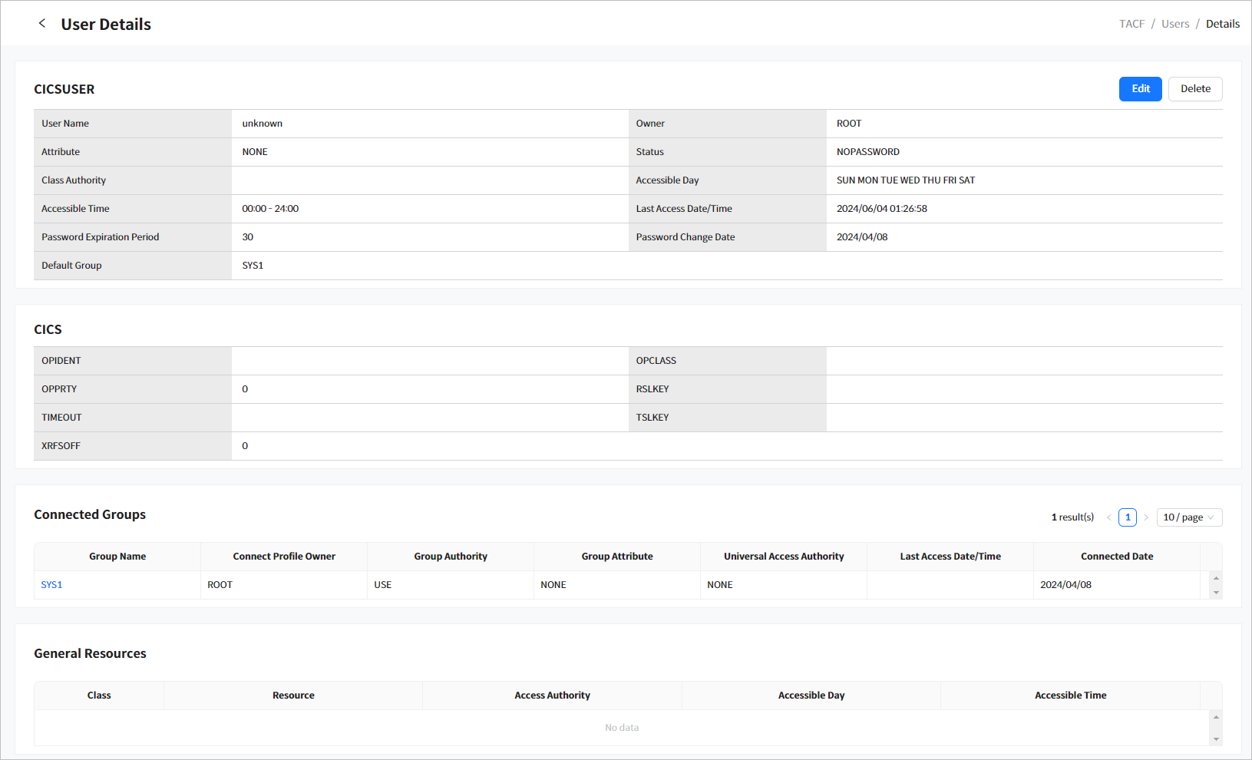Go to previous page in Connected Groups
The width and height of the screenshot is (1252, 760).
click(1108, 517)
